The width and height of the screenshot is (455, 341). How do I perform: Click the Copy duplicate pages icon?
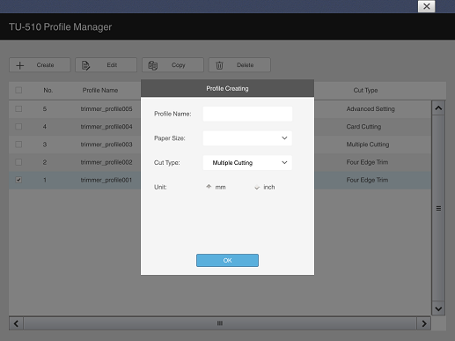(153, 65)
